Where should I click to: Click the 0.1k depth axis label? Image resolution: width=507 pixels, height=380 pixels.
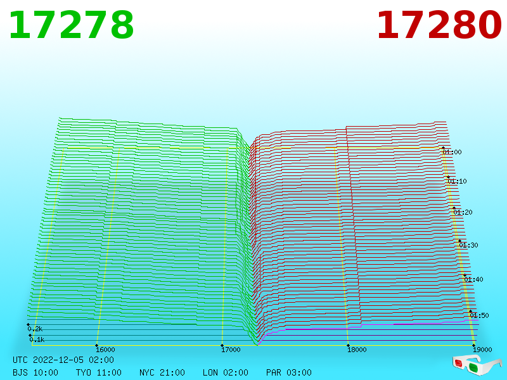pyautogui.click(x=37, y=339)
